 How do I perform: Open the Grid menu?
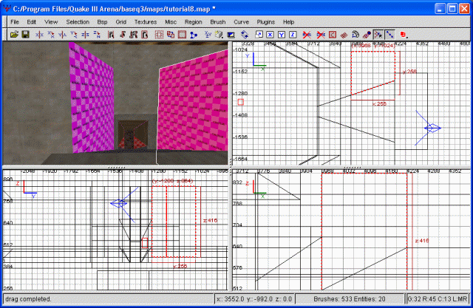coord(121,22)
